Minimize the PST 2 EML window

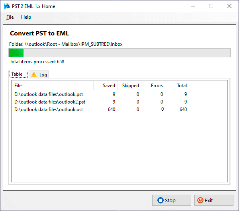click(x=193, y=6)
